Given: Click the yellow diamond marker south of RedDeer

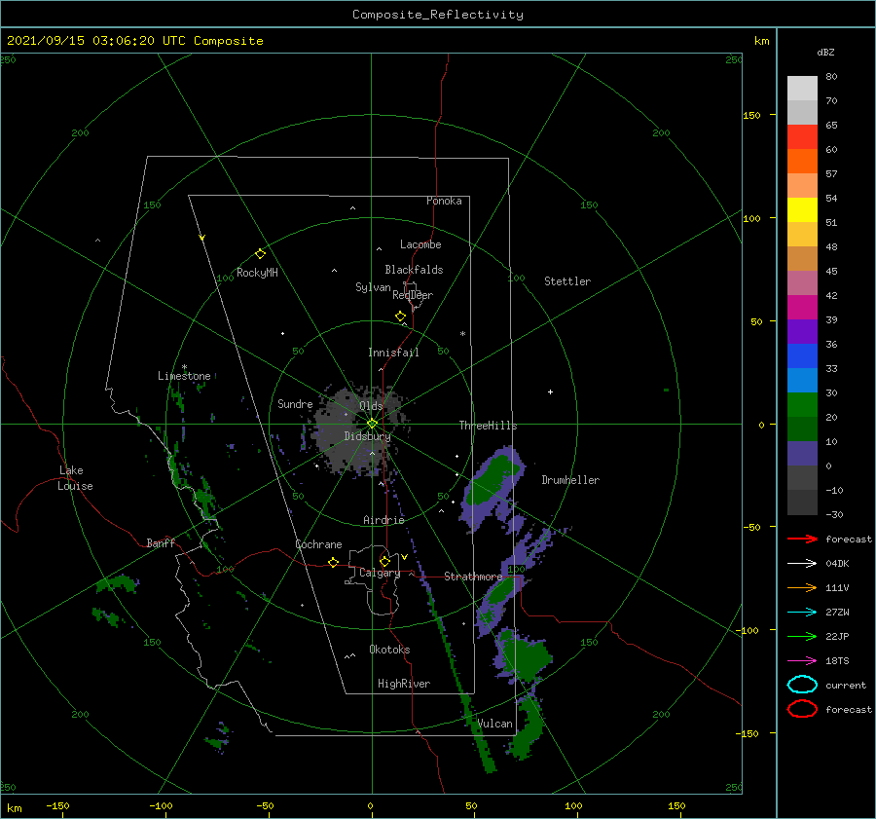Looking at the screenshot, I should click(x=400, y=316).
